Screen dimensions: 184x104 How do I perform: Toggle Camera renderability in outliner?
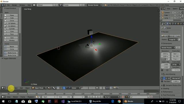tap(181, 12)
